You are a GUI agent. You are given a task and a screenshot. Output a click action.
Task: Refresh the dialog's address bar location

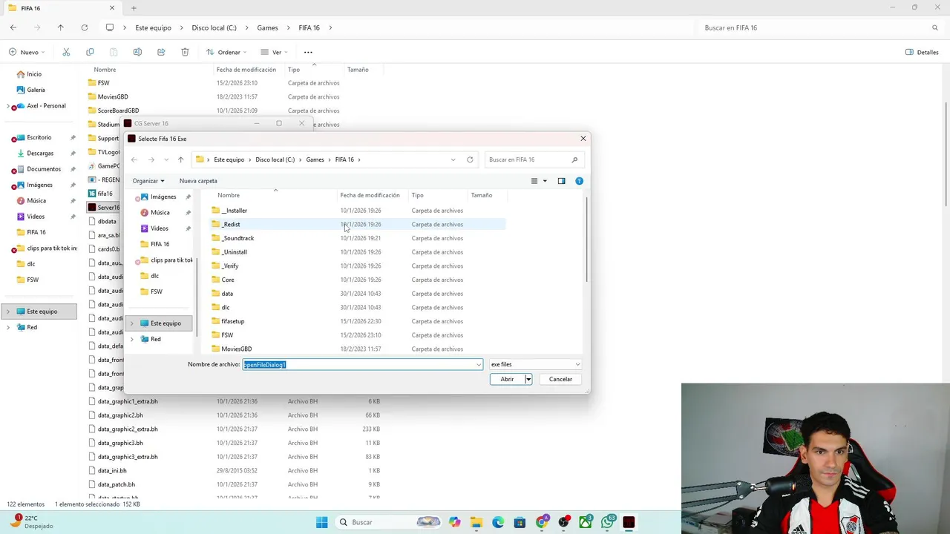(470, 159)
